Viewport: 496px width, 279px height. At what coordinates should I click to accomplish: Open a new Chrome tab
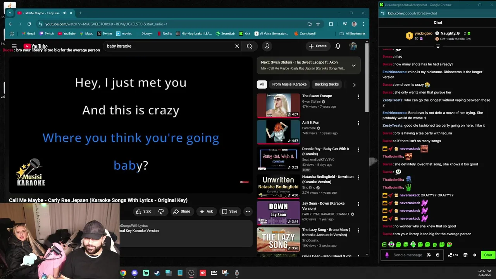80,13
